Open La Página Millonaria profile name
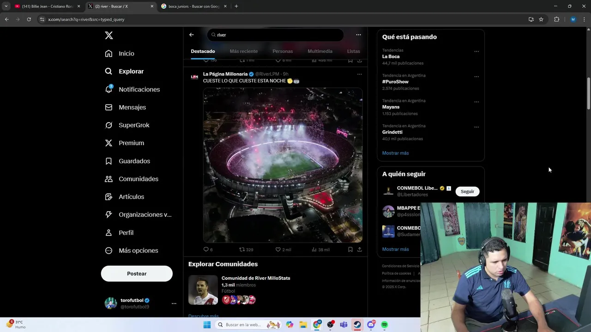The image size is (591, 332). point(225,74)
